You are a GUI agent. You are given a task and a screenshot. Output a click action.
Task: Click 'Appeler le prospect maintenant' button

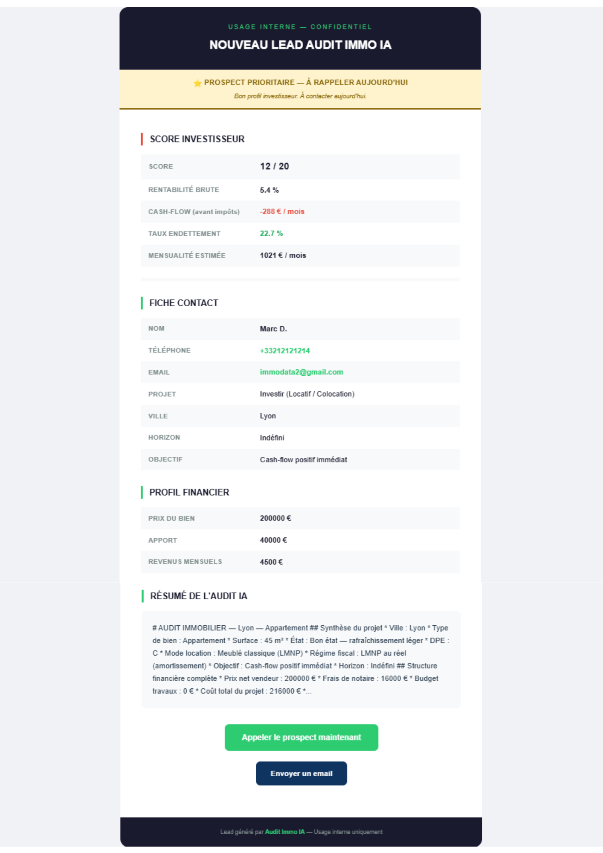[x=301, y=737]
